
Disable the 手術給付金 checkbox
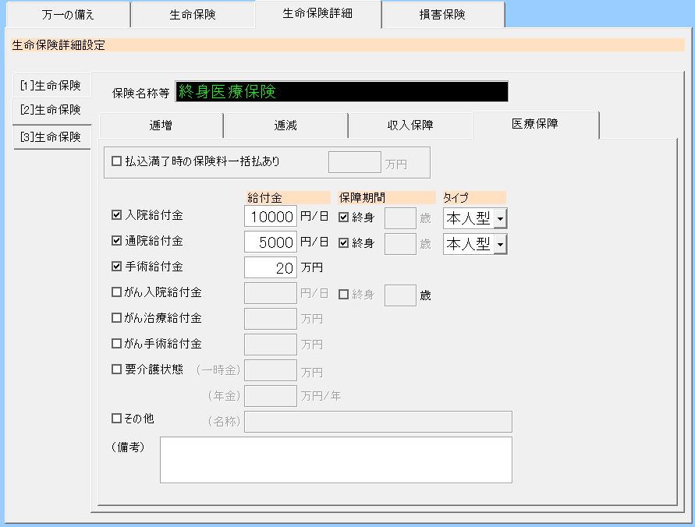pyautogui.click(x=117, y=267)
